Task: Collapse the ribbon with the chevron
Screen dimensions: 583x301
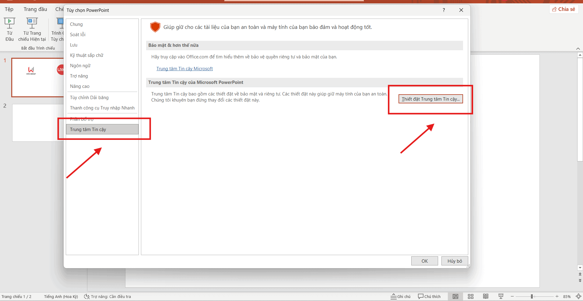Action: 578,49
